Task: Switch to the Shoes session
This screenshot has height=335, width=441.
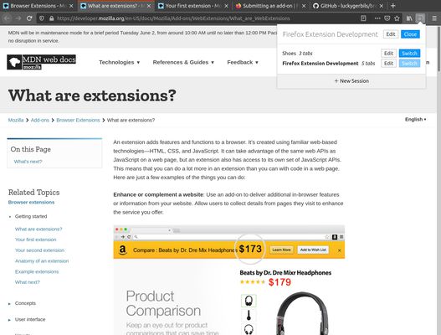Action: (x=409, y=54)
